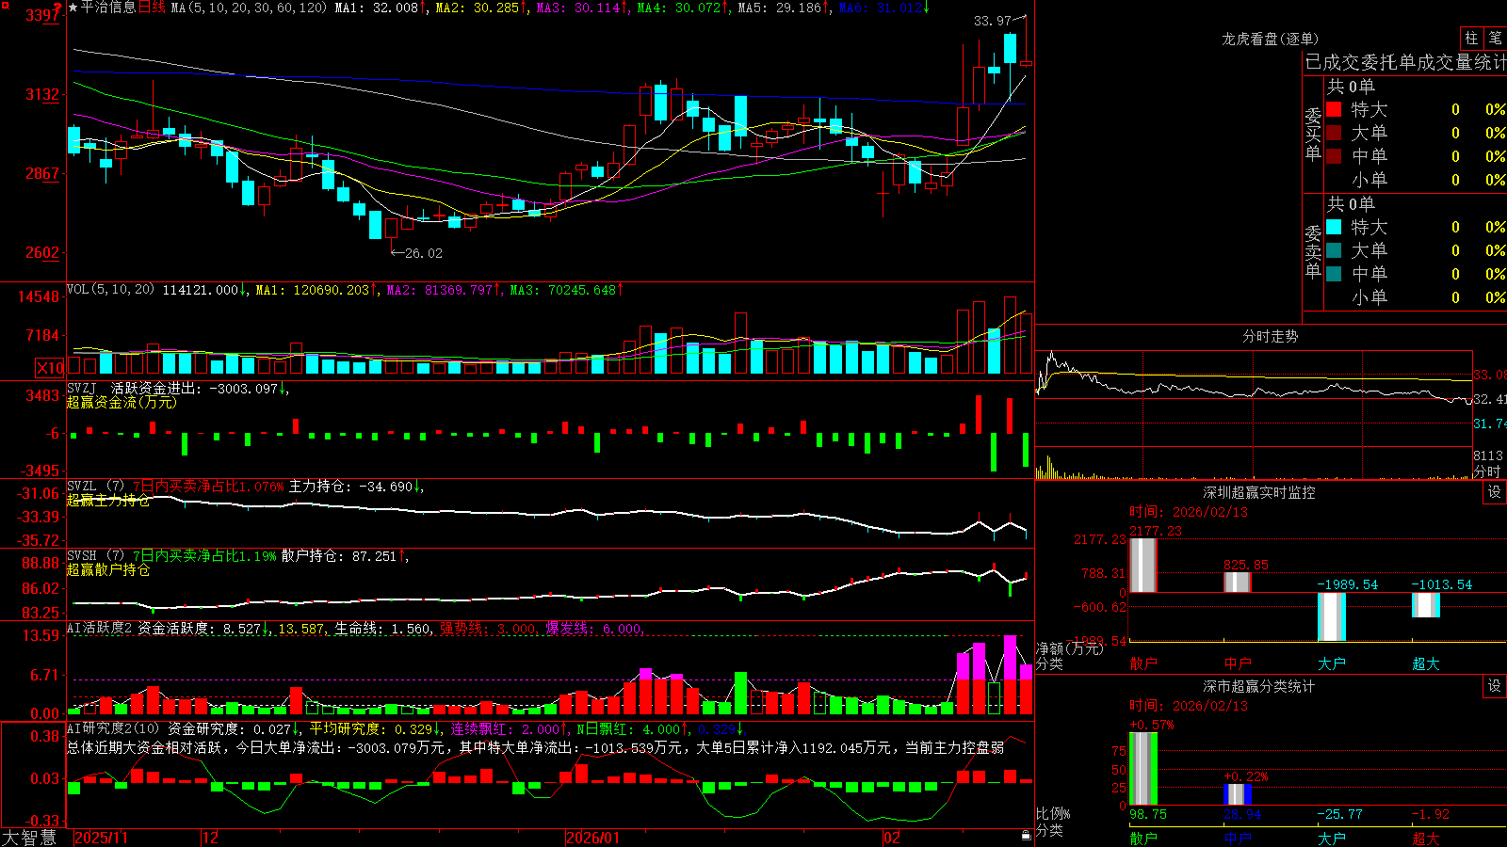Switch the 龙虎看盘 view to 笔 mode
This screenshot has width=1507, height=847.
(1495, 39)
